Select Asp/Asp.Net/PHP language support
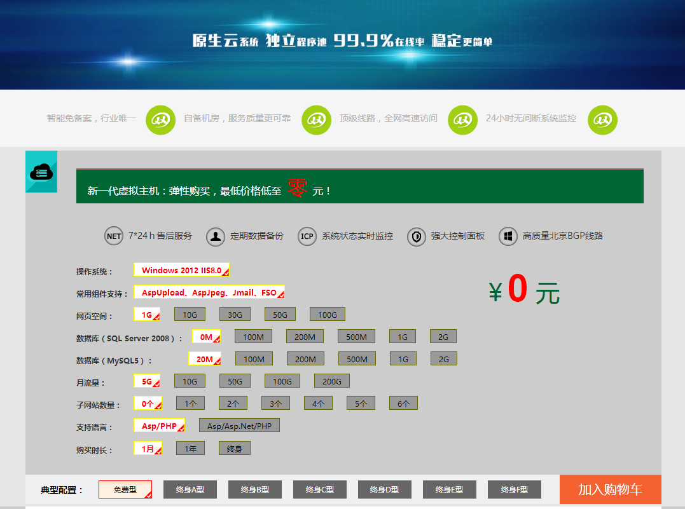685x509 pixels. (239, 426)
